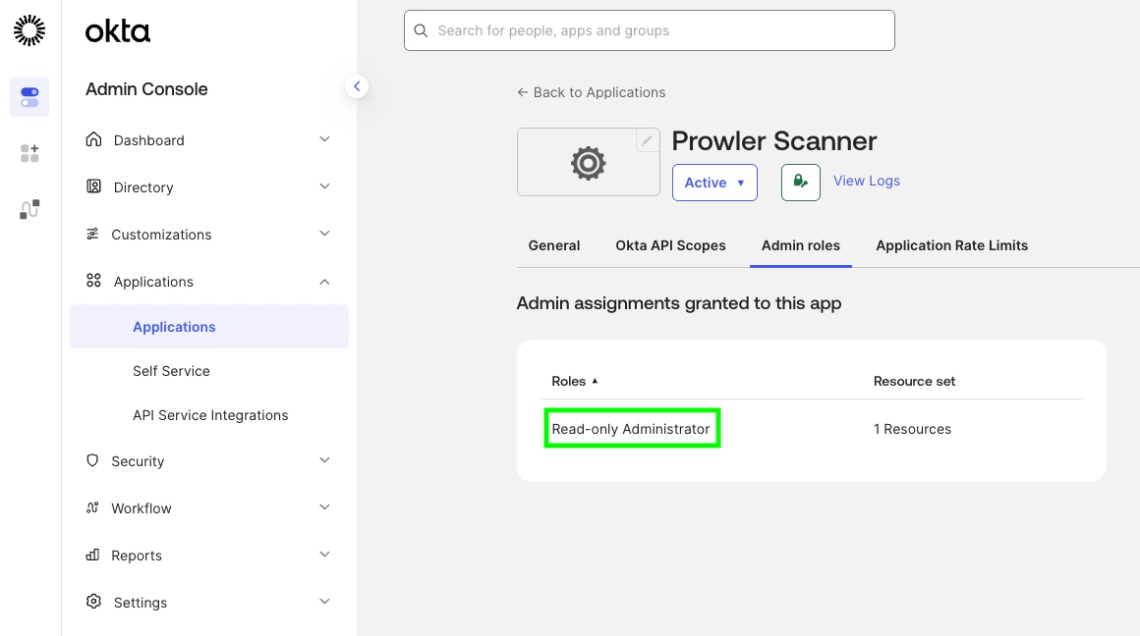Open Self Service in sidebar
1140x636 pixels.
tap(171, 371)
